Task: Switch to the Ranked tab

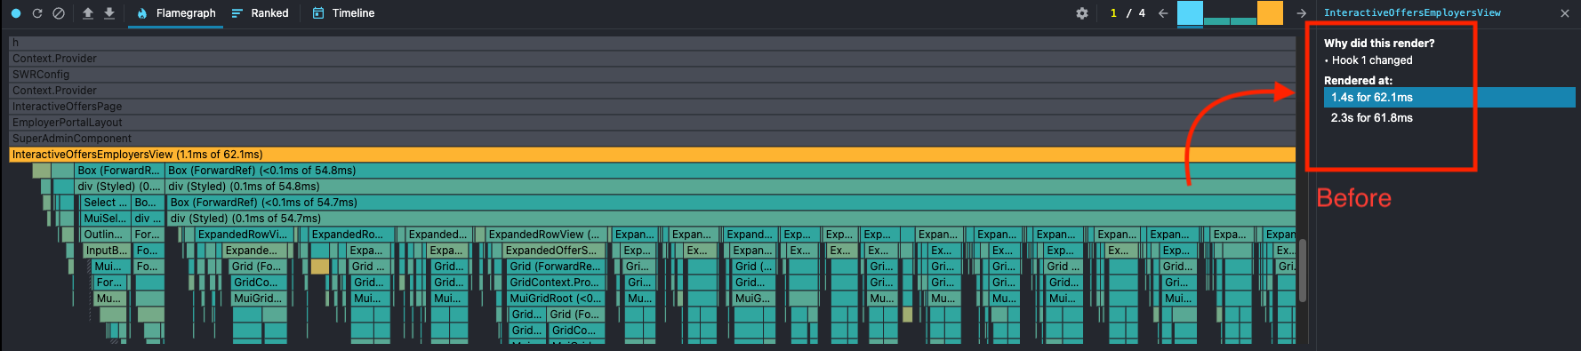Action: pyautogui.click(x=260, y=13)
